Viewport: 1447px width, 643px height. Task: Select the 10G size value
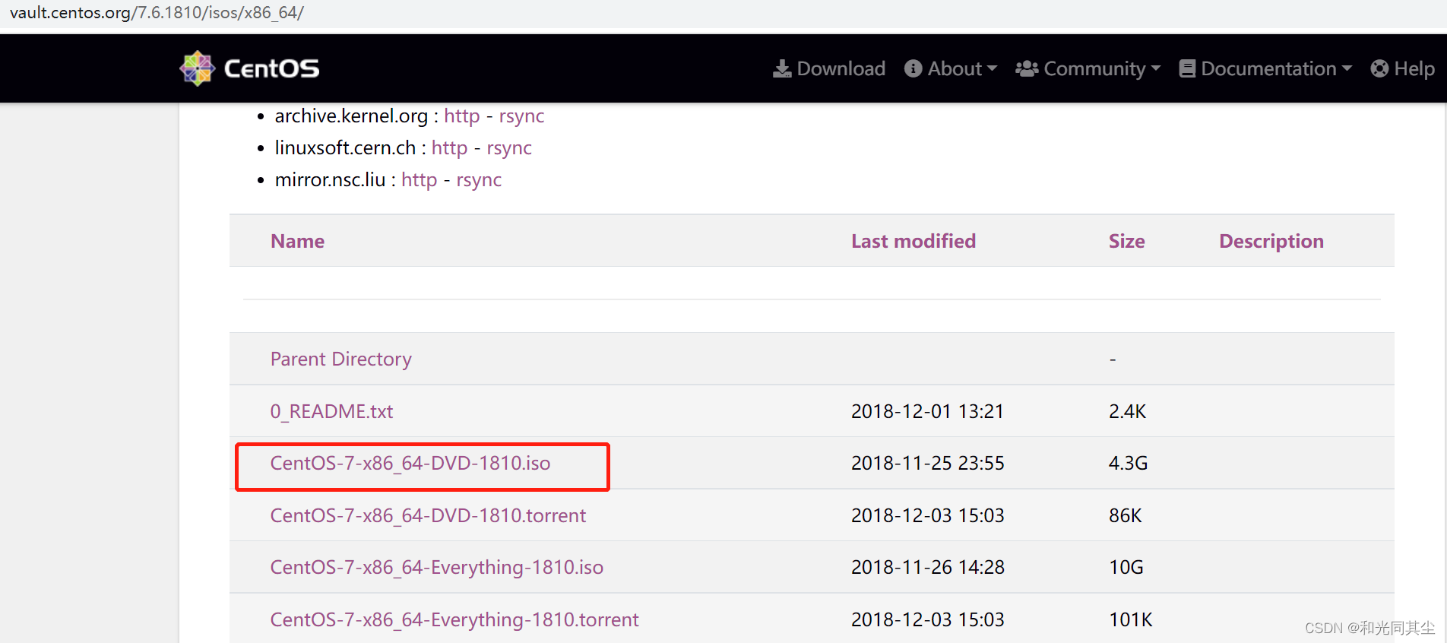tap(1126, 567)
